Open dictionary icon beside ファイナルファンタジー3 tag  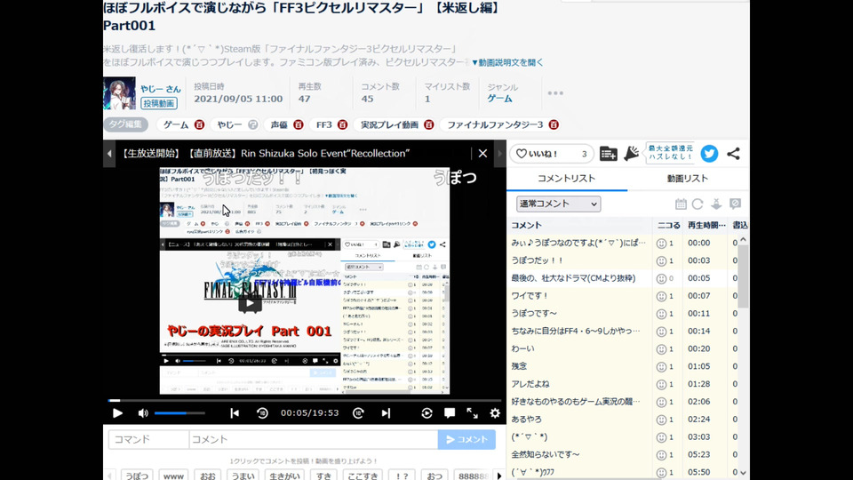[554, 124]
